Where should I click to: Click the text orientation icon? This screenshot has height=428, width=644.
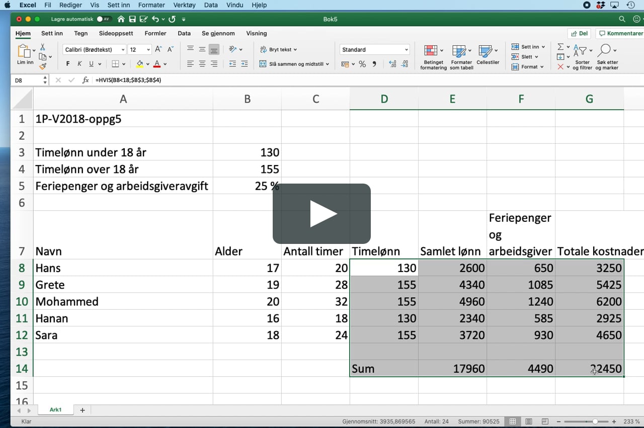[233, 49]
